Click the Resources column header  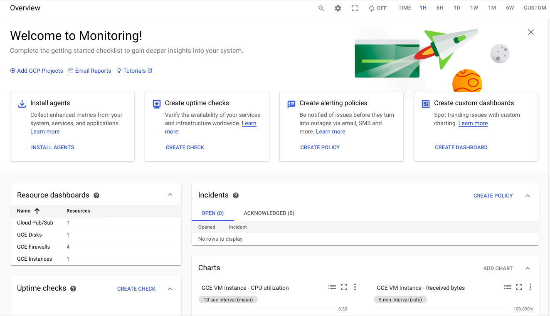tap(78, 211)
